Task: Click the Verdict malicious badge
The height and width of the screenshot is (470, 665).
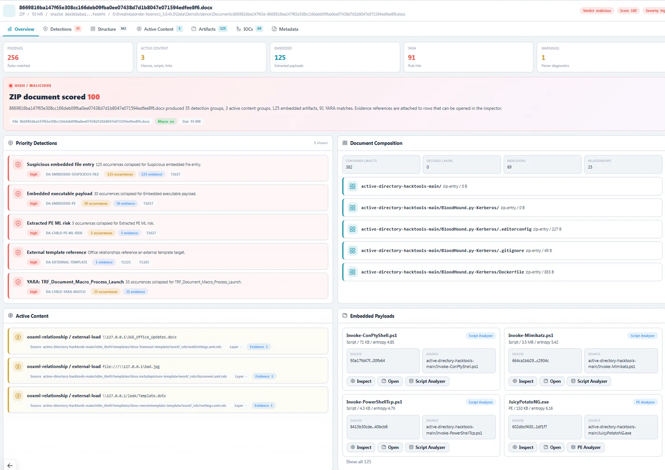Action: click(597, 10)
